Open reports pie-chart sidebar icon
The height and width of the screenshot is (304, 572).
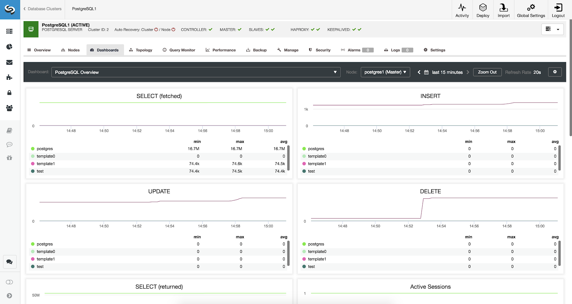[10, 47]
